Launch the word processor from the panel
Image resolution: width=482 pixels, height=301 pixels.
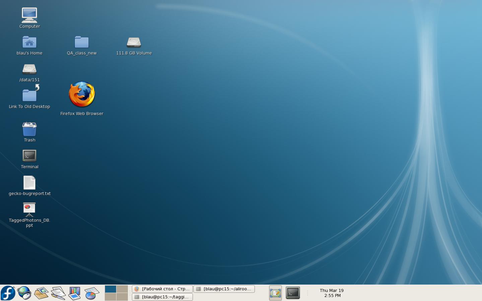pyautogui.click(x=58, y=293)
